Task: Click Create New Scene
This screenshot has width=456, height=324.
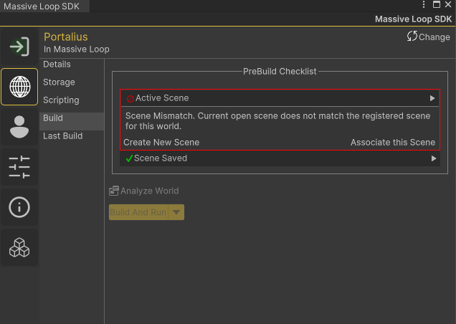Action: (x=161, y=142)
